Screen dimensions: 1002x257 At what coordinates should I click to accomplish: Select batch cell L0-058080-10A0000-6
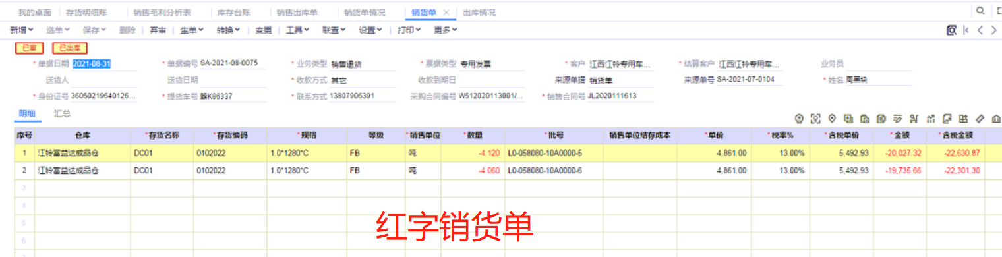(x=554, y=171)
